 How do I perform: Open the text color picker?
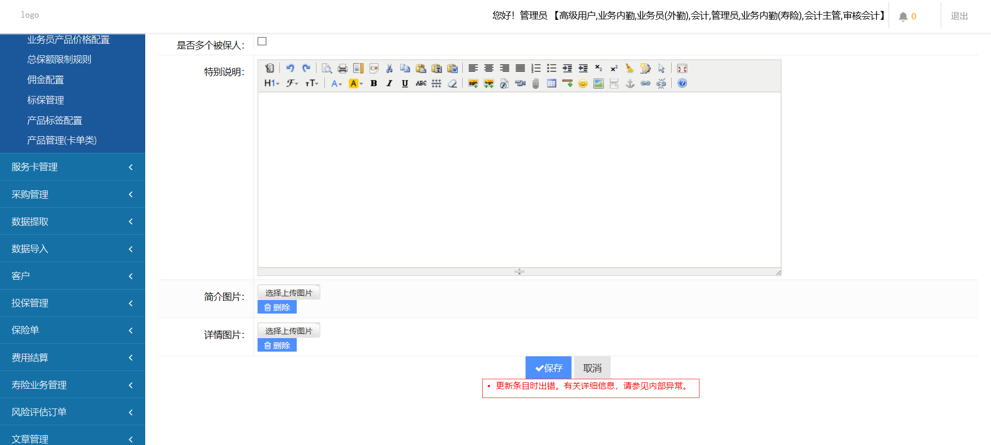[336, 83]
